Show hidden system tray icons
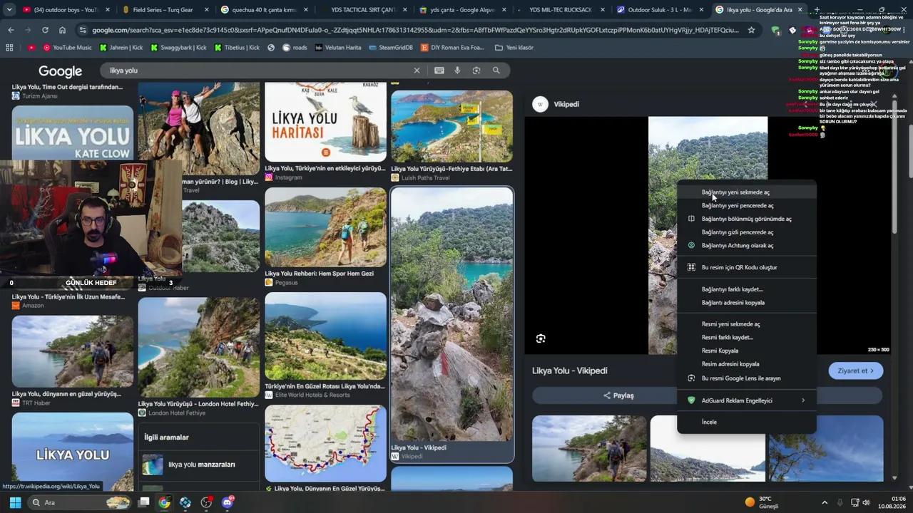Screen dimensions: 913x513 coord(825,502)
